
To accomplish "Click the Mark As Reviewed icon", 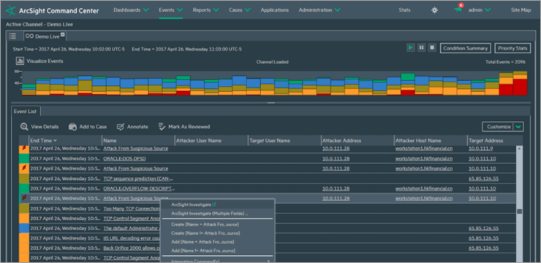I will pos(162,127).
